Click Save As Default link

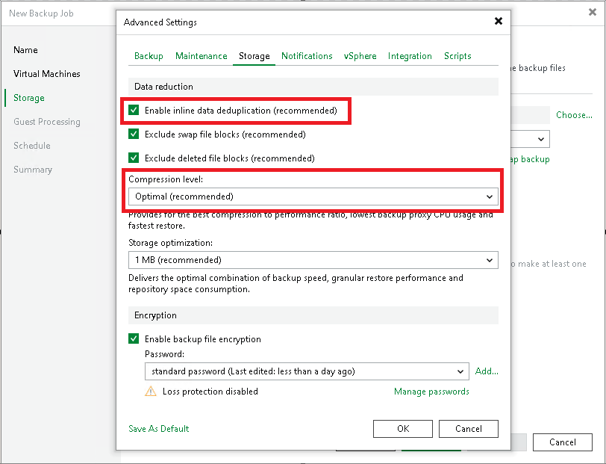[159, 429]
